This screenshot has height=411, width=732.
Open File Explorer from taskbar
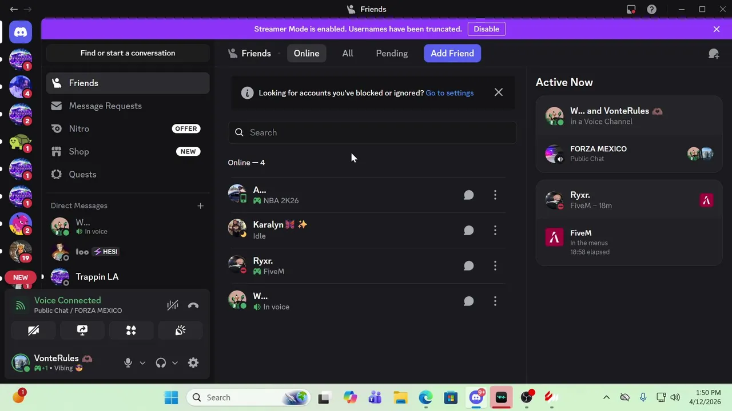(x=400, y=397)
